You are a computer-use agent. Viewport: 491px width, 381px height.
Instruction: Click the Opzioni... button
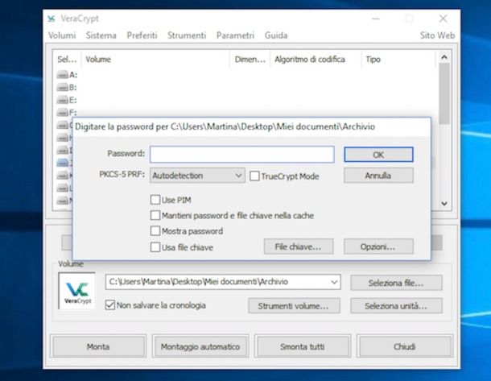(378, 247)
